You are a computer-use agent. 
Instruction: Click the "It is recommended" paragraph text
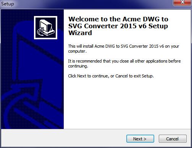pyautogui.click(x=124, y=63)
